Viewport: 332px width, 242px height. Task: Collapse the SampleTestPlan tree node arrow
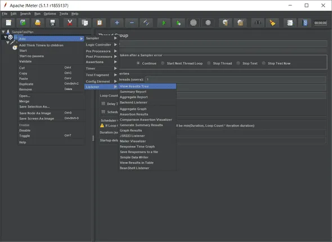tap(3, 32)
